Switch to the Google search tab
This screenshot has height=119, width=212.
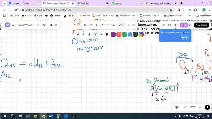coord(161,3)
